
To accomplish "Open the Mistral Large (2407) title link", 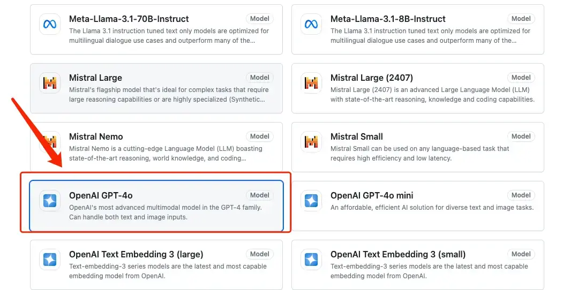I will pos(372,78).
